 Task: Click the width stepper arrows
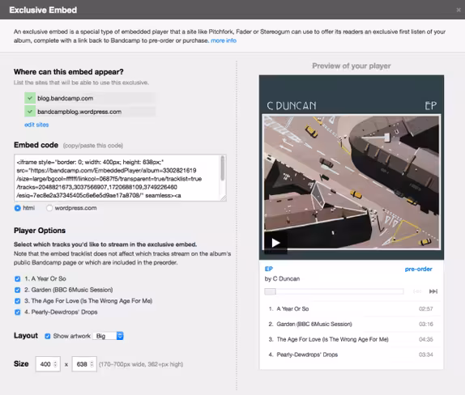[x=55, y=364]
